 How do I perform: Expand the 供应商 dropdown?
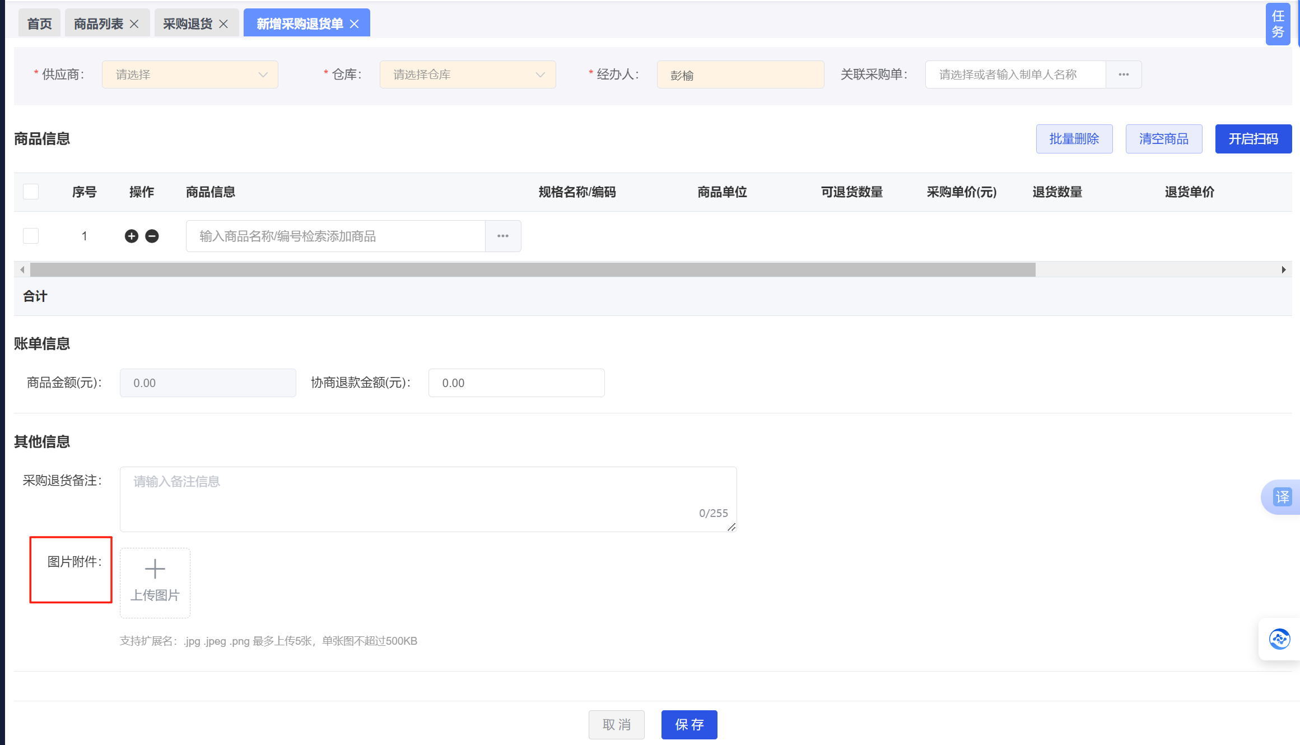pos(190,74)
